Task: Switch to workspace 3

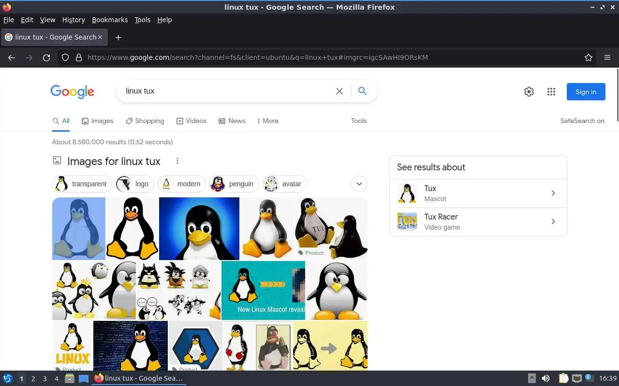Action: coord(44,379)
